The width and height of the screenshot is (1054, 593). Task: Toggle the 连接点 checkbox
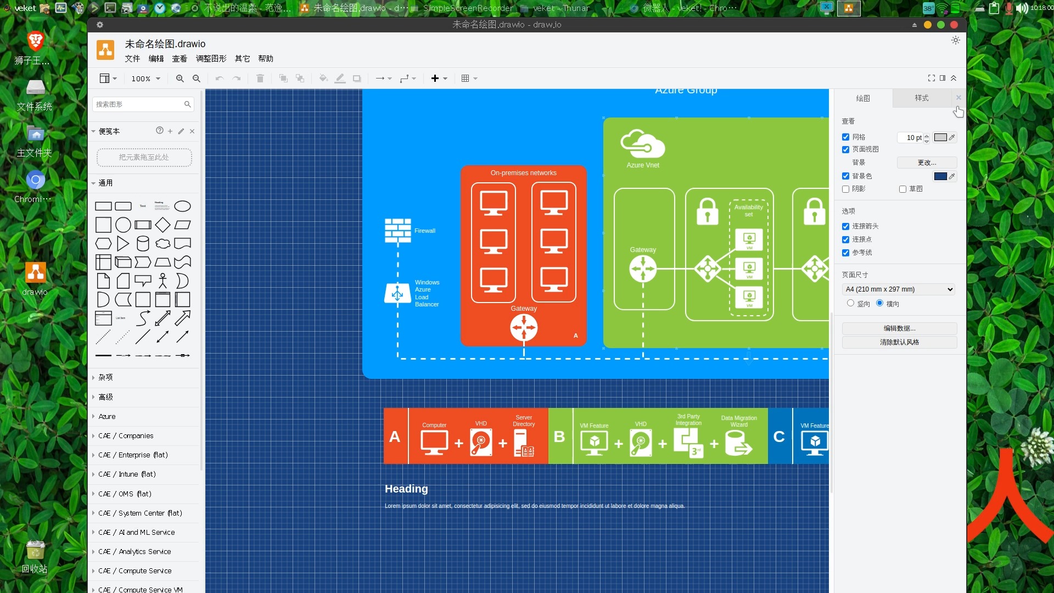point(845,240)
